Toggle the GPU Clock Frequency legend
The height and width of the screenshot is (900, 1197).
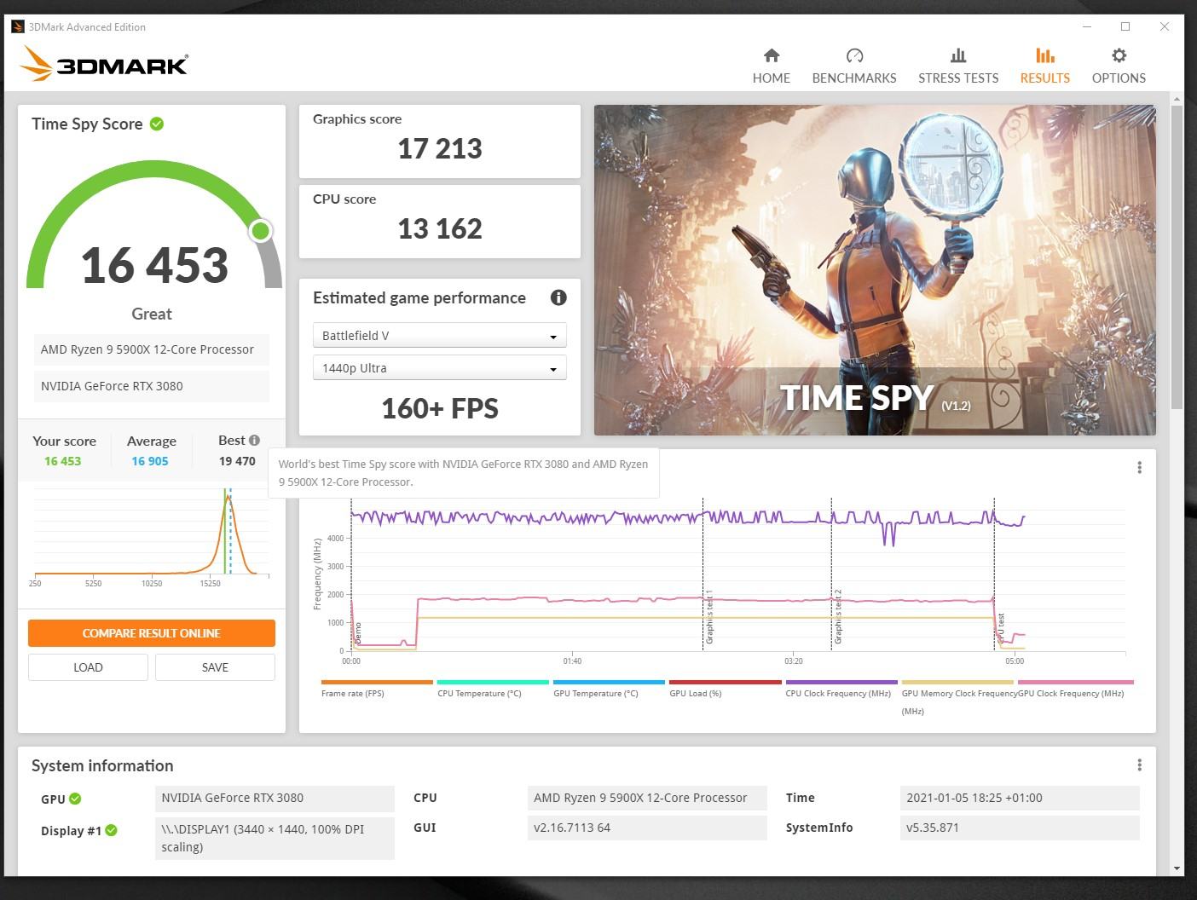1074,688
